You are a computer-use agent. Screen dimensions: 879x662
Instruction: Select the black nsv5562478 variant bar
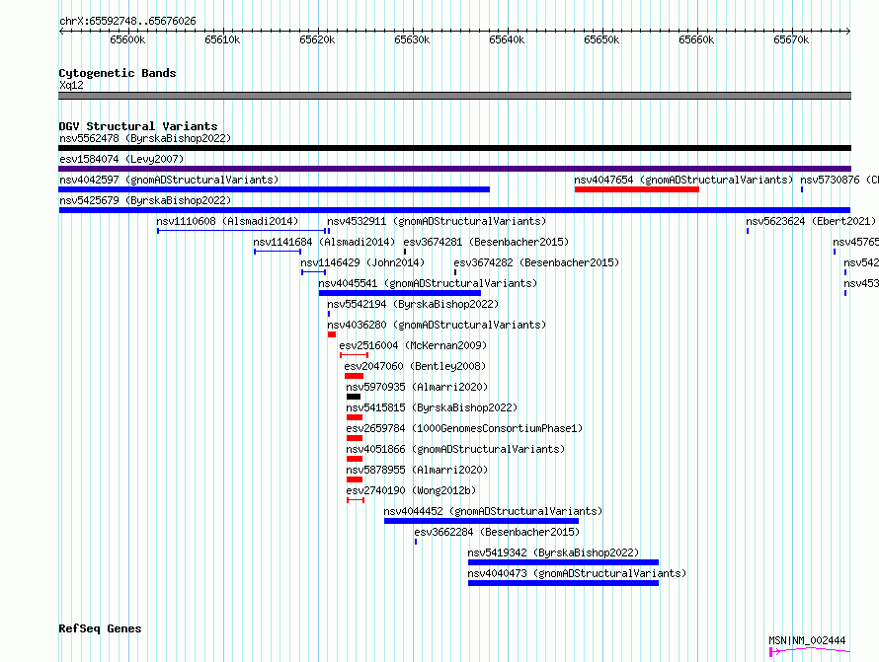454,148
